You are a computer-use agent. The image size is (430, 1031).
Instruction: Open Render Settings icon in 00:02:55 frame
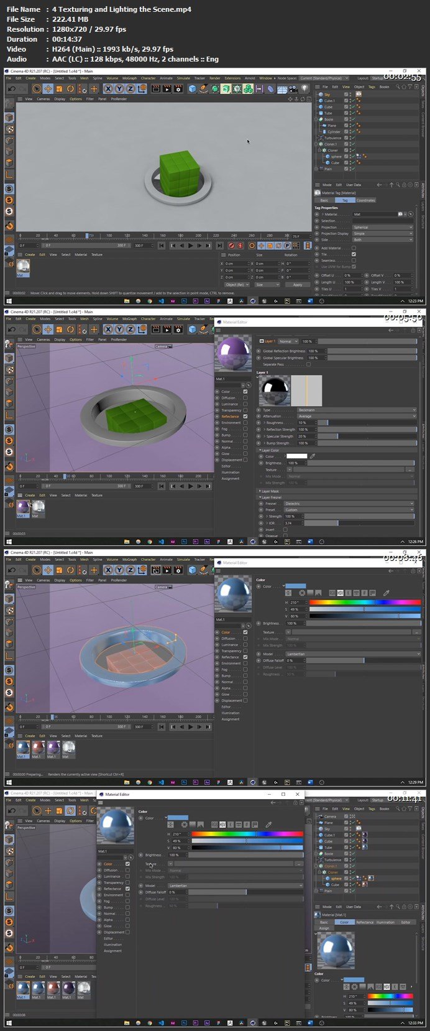pyautogui.click(x=178, y=89)
